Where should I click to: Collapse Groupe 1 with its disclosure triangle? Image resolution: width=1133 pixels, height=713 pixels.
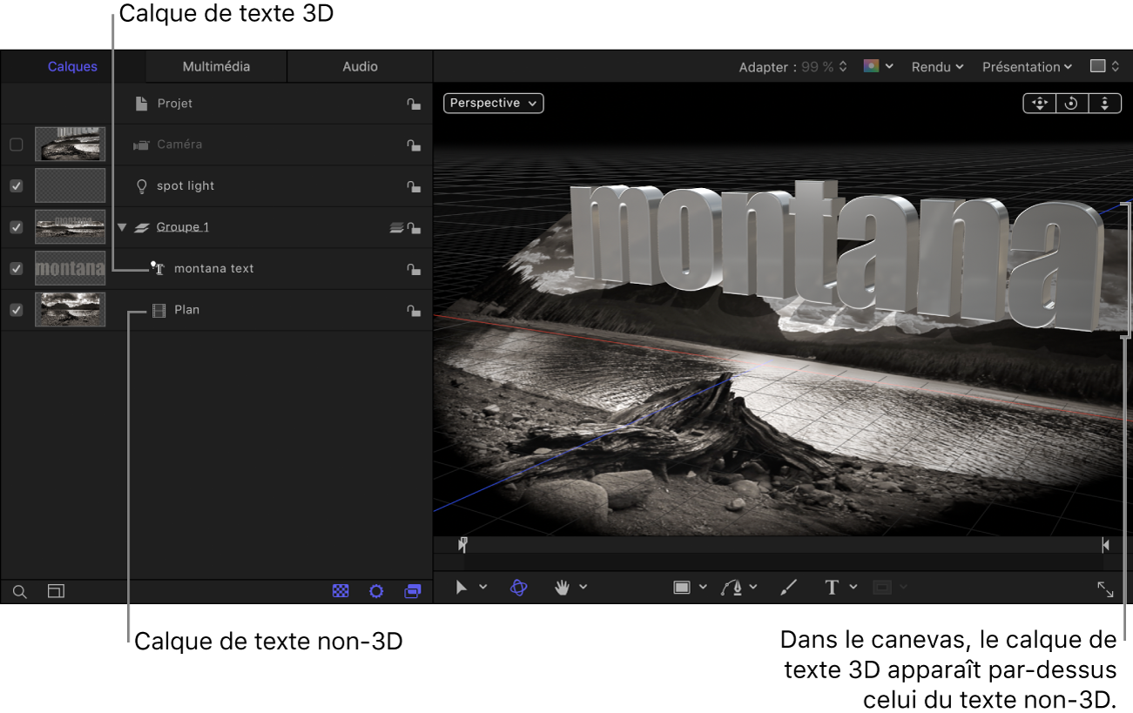pyautogui.click(x=122, y=226)
